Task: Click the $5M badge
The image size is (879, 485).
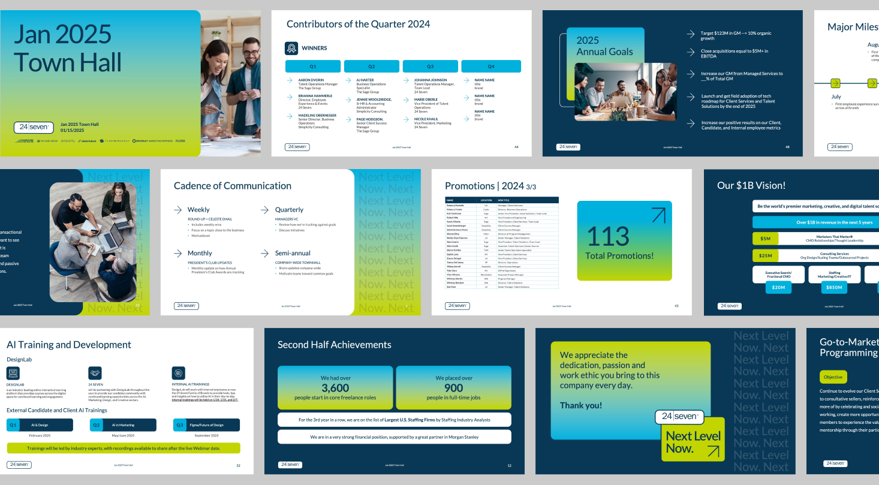Action: click(766, 239)
